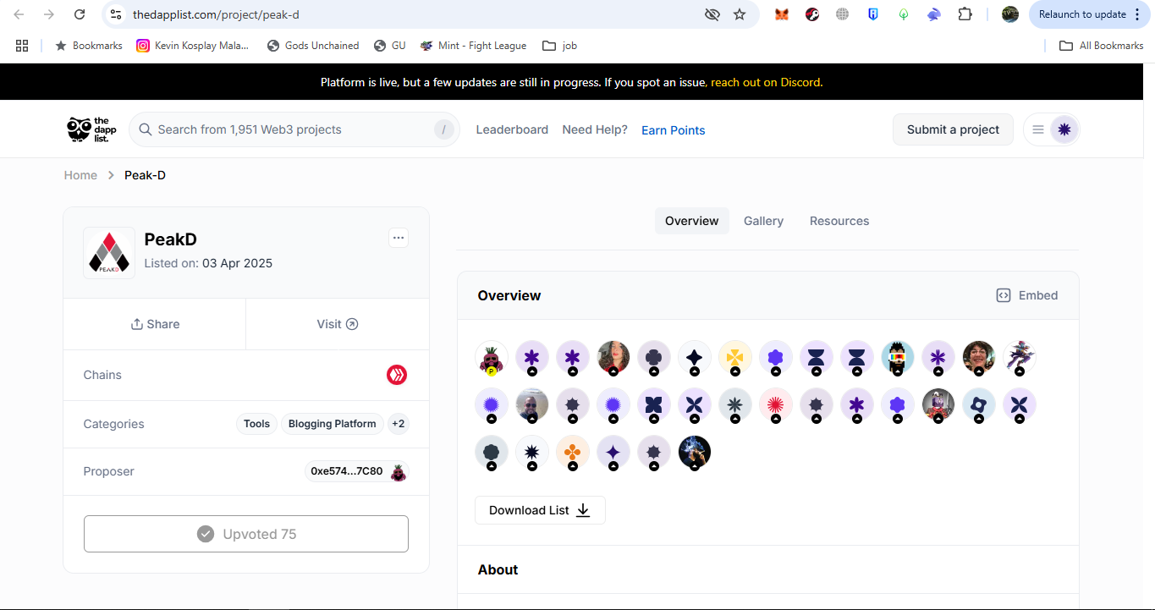Copy the proposer address 0xe574...7C80
Screen dimensions: 1155x610
[346, 471]
